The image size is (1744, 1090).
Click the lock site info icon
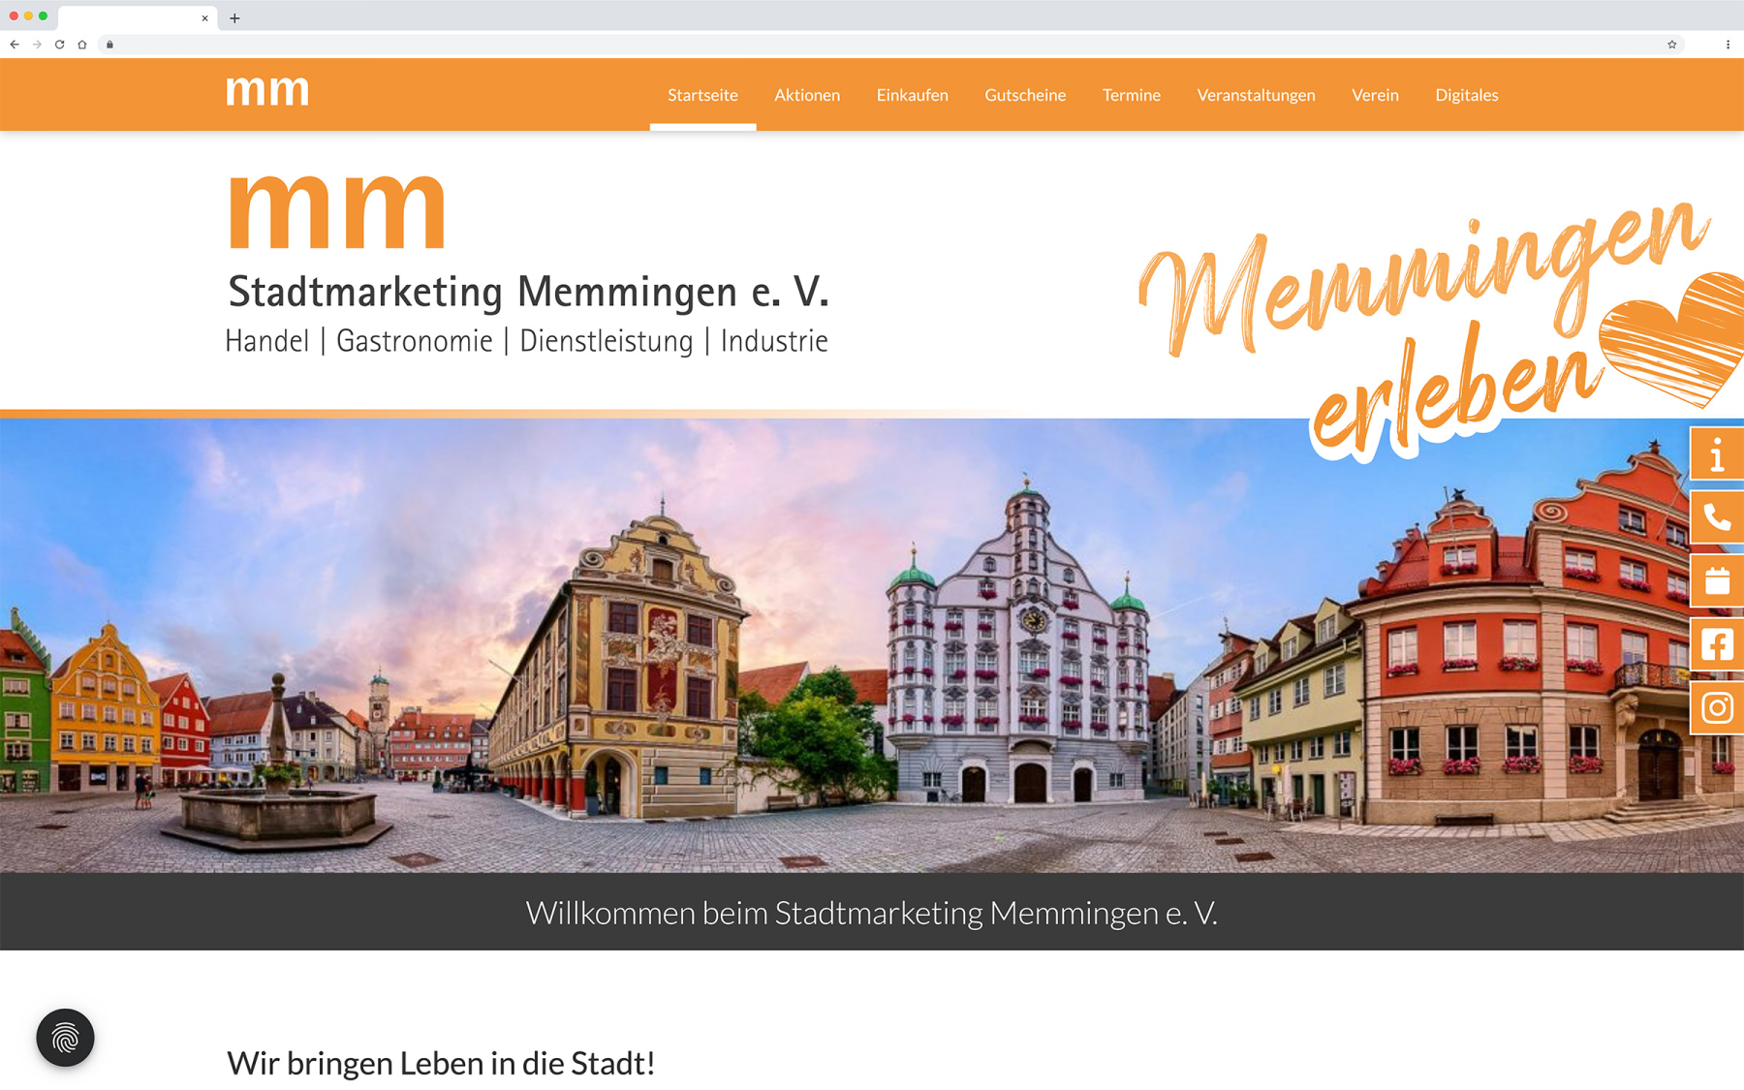point(109,45)
